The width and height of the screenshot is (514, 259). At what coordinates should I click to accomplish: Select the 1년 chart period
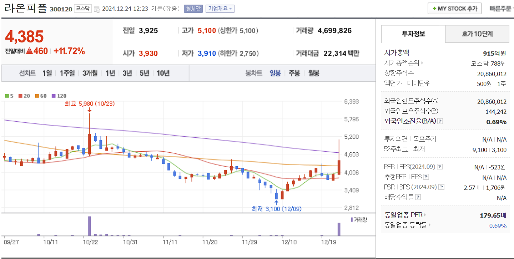click(x=110, y=73)
